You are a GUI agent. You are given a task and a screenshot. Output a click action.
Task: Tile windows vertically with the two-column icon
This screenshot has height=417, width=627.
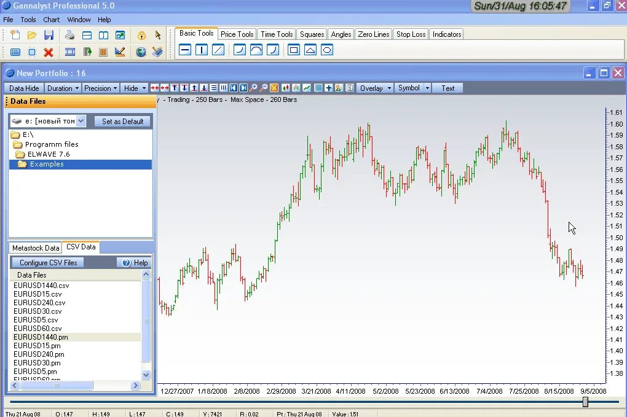click(103, 35)
